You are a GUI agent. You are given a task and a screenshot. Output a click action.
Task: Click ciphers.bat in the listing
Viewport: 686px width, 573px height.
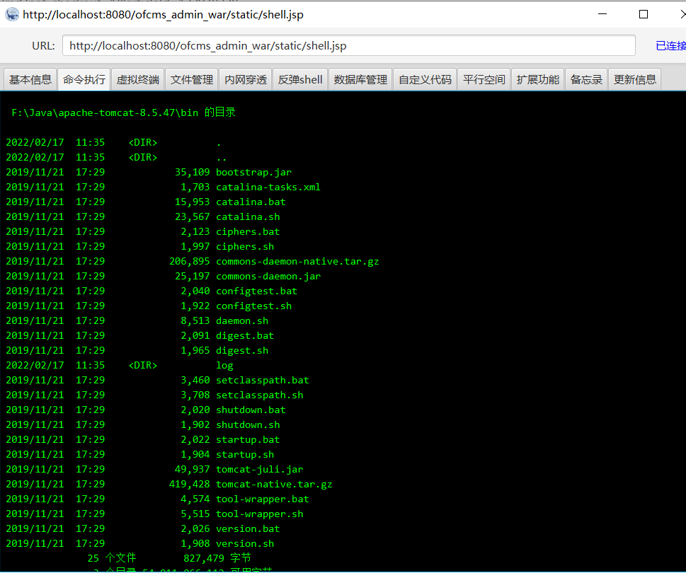point(248,231)
